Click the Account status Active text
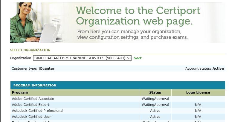Screen dimensions: 229x122 [204, 68]
